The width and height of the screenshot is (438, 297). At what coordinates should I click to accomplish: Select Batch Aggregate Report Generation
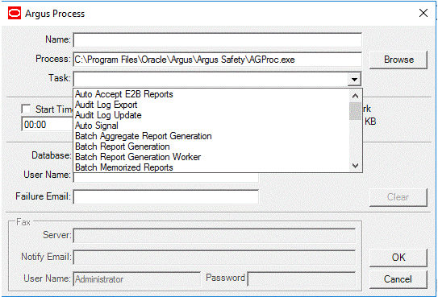tap(211, 136)
